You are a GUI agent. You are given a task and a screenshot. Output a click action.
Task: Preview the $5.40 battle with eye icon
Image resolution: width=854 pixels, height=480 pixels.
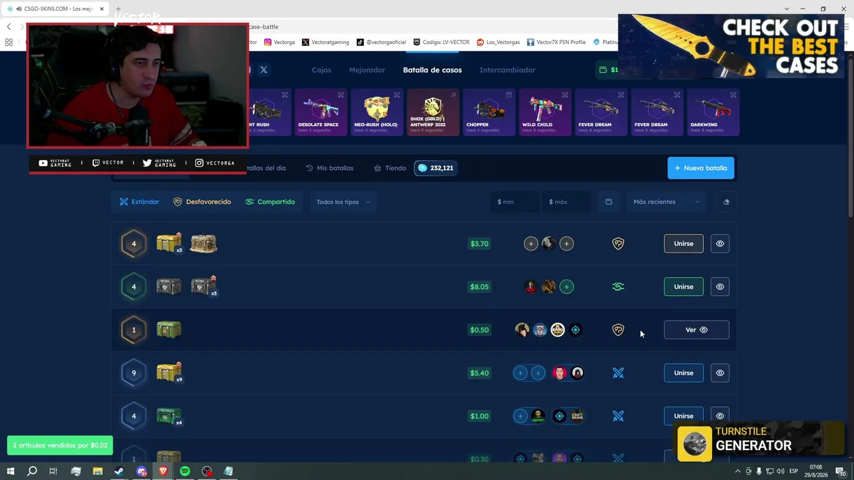point(720,373)
